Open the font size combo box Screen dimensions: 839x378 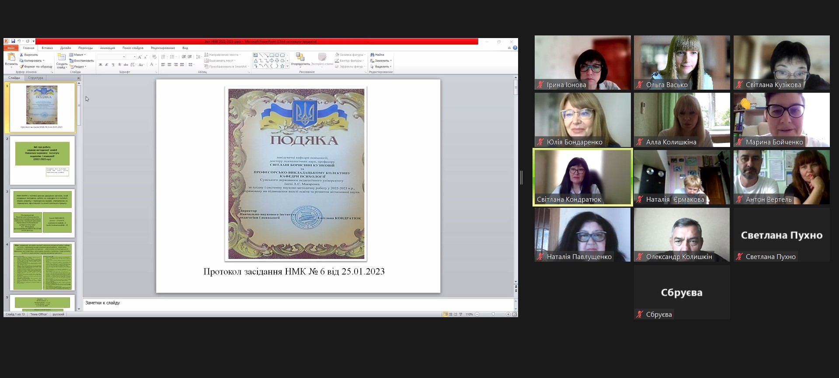[132, 57]
